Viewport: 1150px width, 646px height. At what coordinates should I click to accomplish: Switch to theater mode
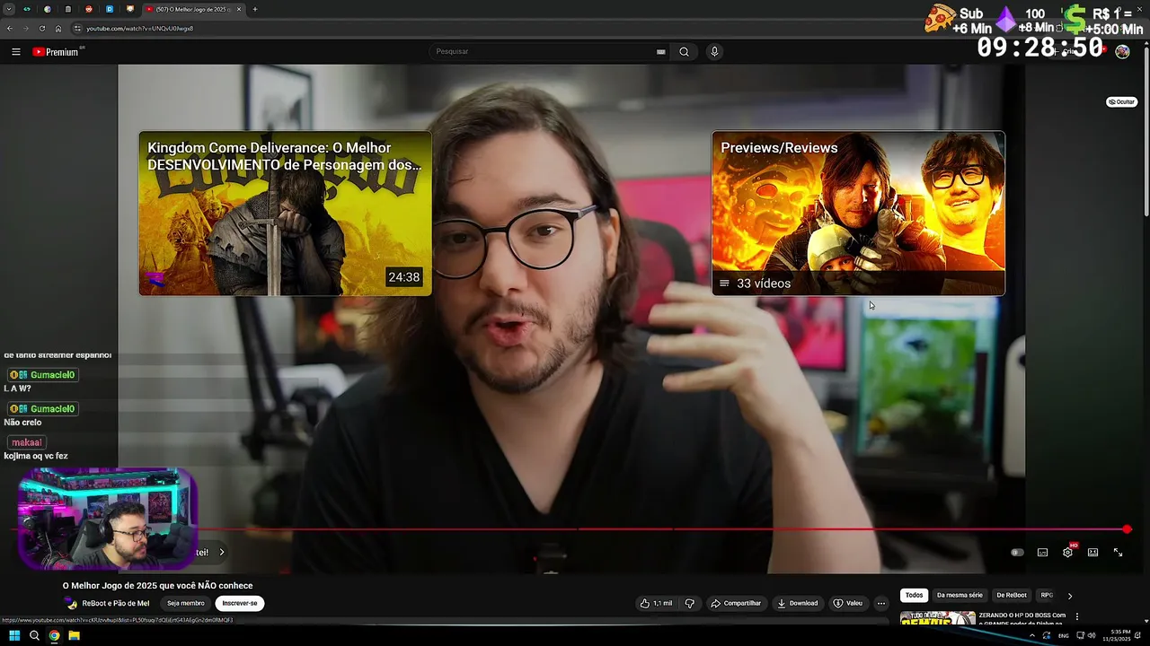[x=1092, y=553]
